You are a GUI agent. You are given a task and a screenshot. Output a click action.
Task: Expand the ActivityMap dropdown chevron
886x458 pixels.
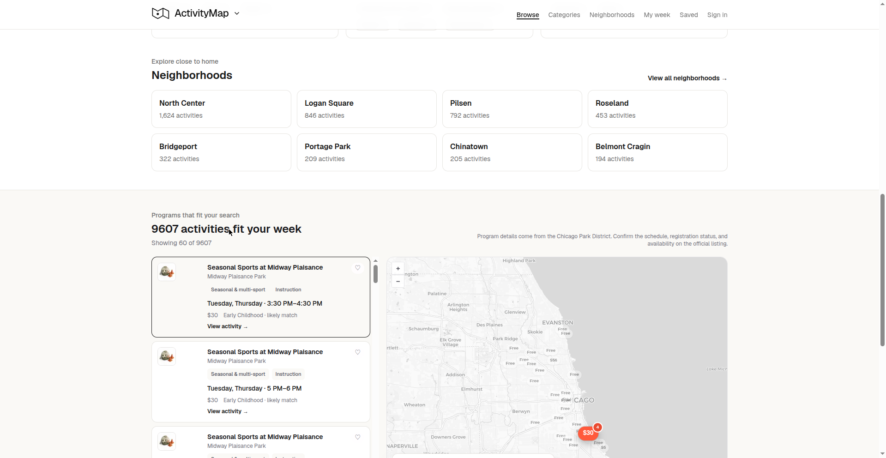pos(237,14)
